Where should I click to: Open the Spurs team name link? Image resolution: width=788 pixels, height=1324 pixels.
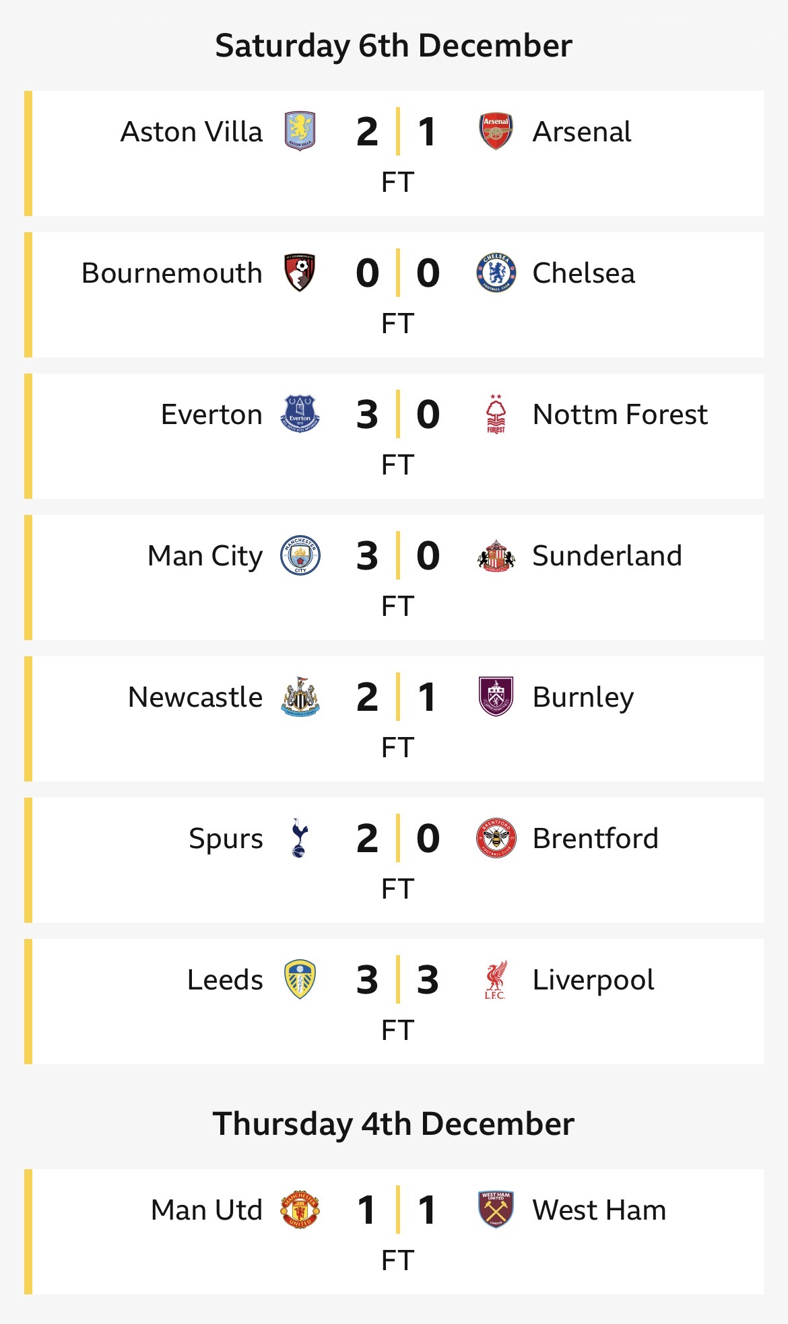tap(226, 839)
